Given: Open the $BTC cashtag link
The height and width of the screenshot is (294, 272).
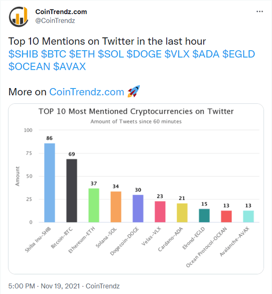Looking at the screenshot, I should [54, 54].
